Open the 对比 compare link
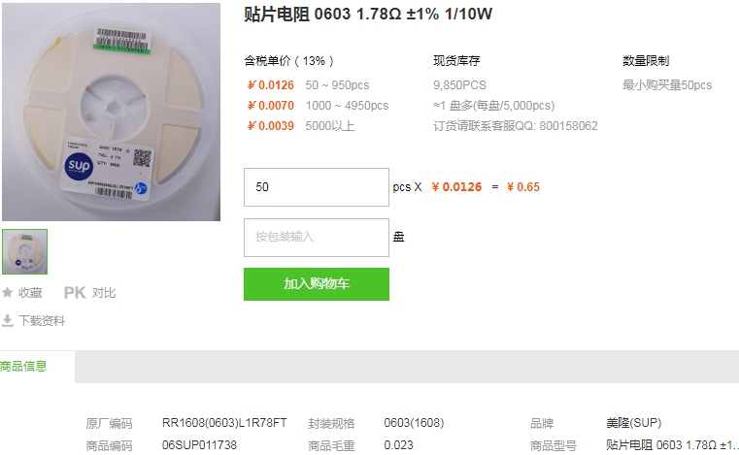 pyautogui.click(x=104, y=293)
